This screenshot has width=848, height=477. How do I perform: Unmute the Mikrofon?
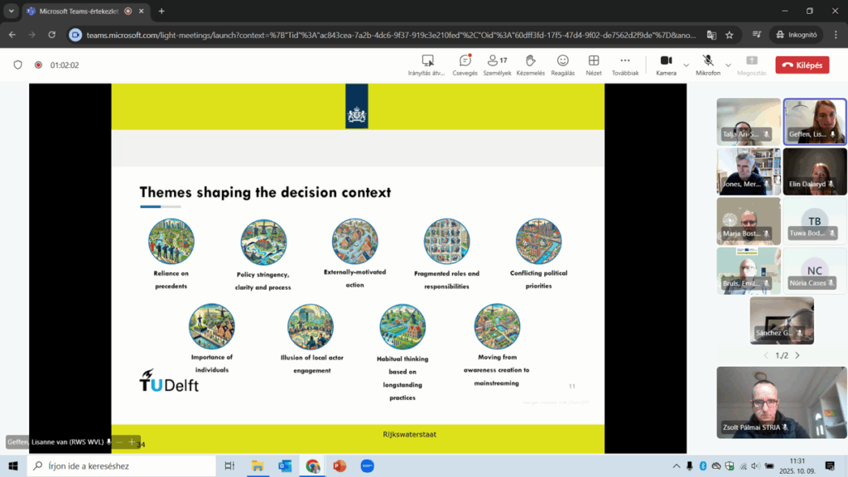point(708,64)
